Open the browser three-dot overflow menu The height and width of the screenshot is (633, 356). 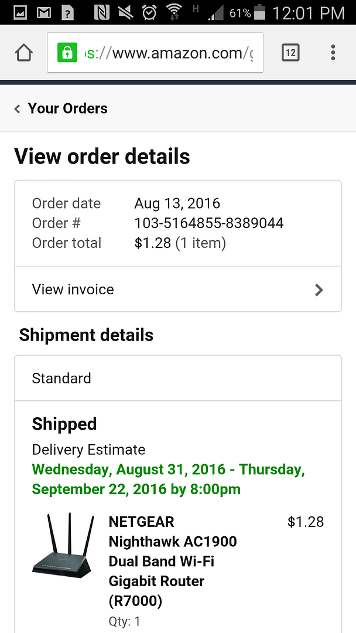point(333,53)
